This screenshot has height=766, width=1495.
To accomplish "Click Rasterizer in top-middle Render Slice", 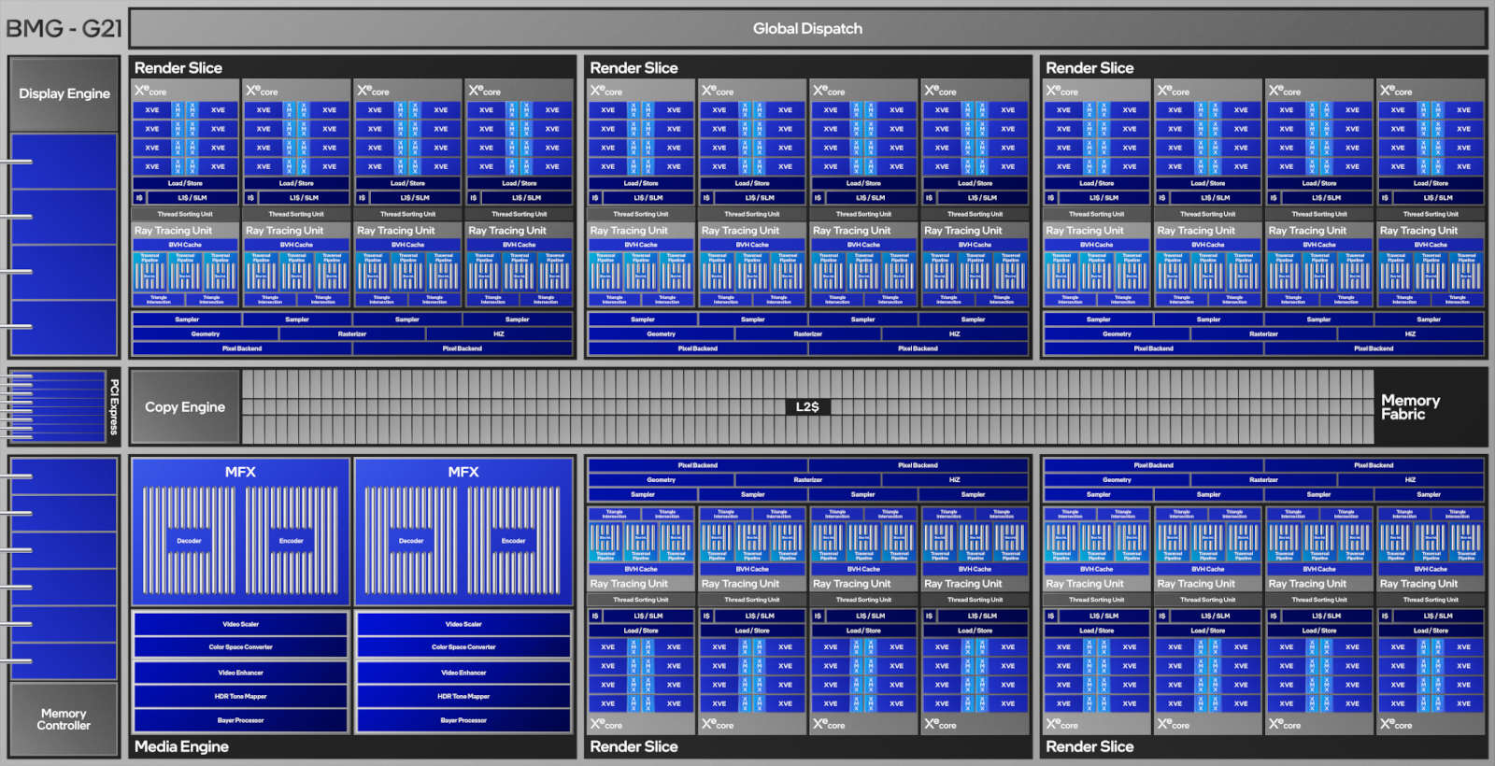I will click(808, 333).
